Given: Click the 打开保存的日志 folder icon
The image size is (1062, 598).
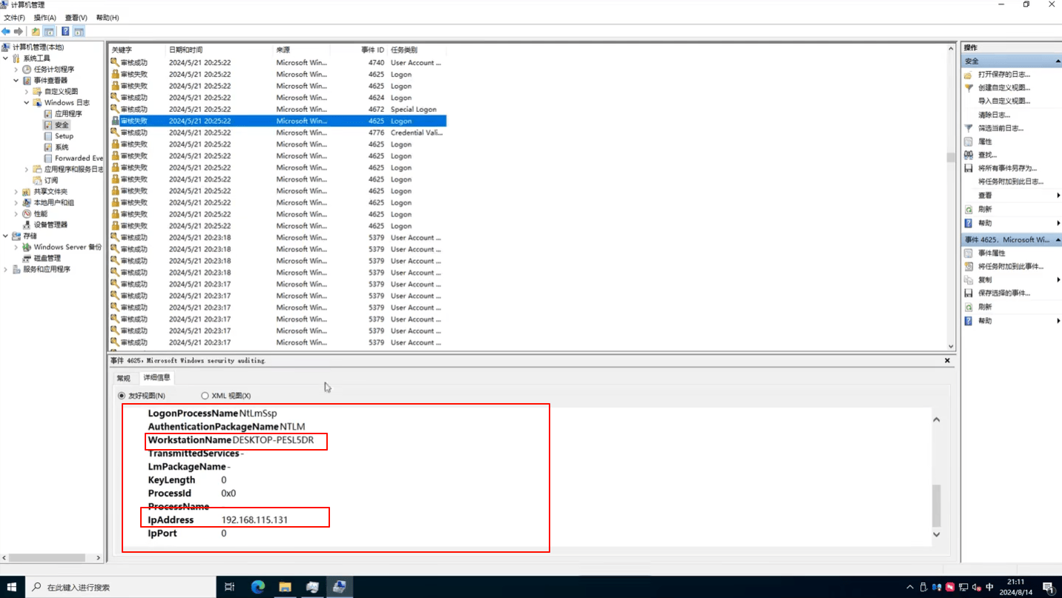Looking at the screenshot, I should click(969, 75).
